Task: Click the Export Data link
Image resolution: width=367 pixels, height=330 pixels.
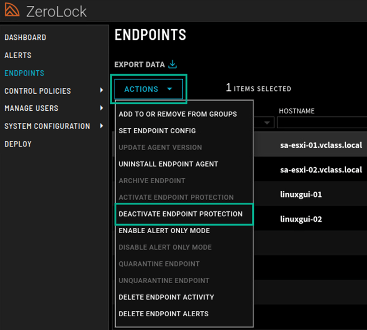Action: (x=140, y=64)
